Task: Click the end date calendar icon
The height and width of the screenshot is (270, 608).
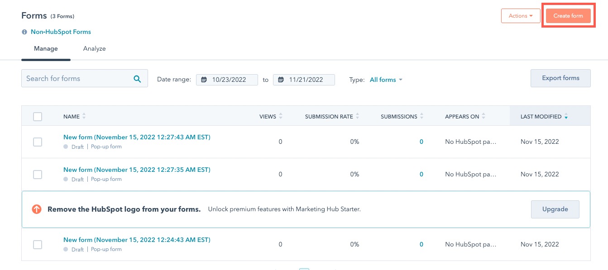Action: click(281, 80)
